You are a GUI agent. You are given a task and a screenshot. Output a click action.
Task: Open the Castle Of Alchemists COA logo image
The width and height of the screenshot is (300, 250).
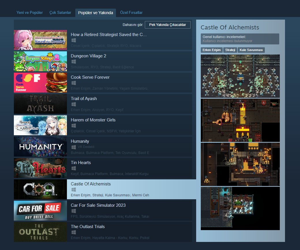[40, 189]
